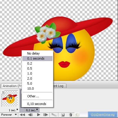
Task: Select animation frame 1 thumbnail
Action: (x=10, y=99)
